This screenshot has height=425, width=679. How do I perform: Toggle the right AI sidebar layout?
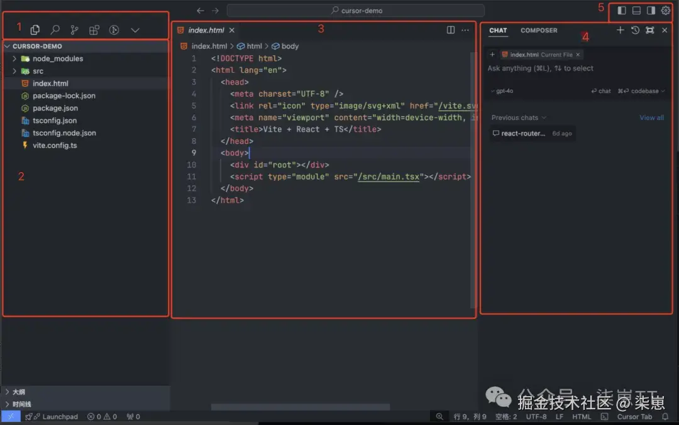pos(651,11)
